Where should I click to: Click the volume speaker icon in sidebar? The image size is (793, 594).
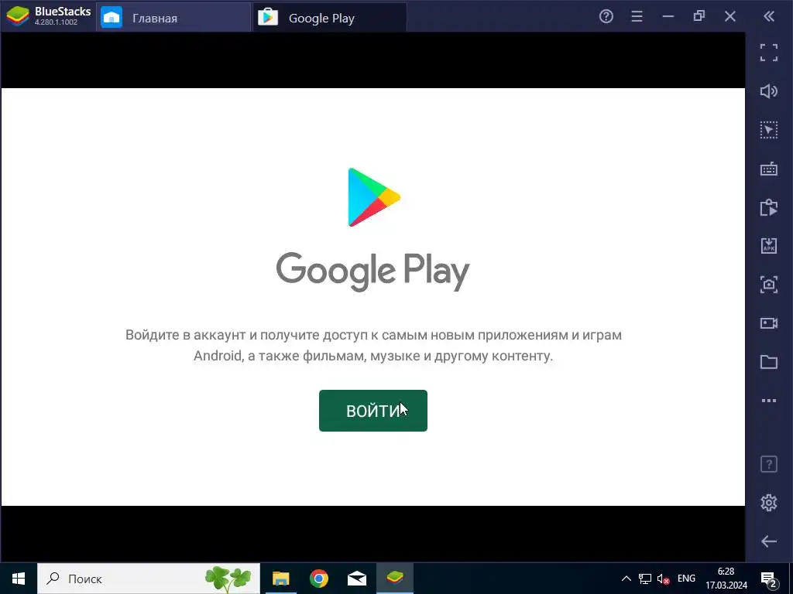click(769, 91)
